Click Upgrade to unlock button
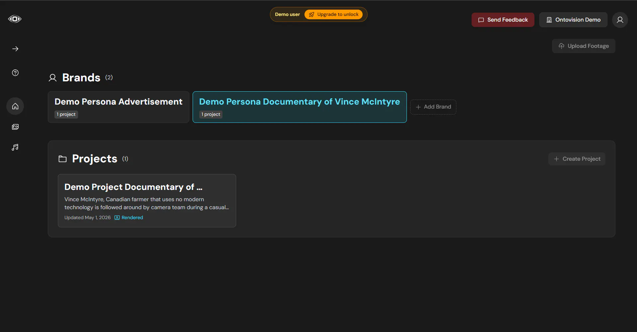 333,14
